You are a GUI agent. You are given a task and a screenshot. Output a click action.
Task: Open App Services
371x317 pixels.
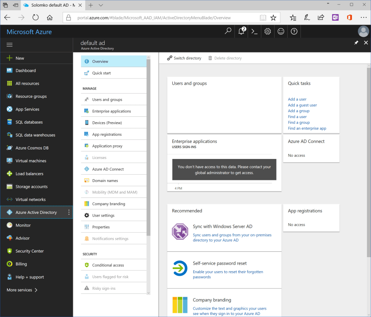pyautogui.click(x=36, y=109)
